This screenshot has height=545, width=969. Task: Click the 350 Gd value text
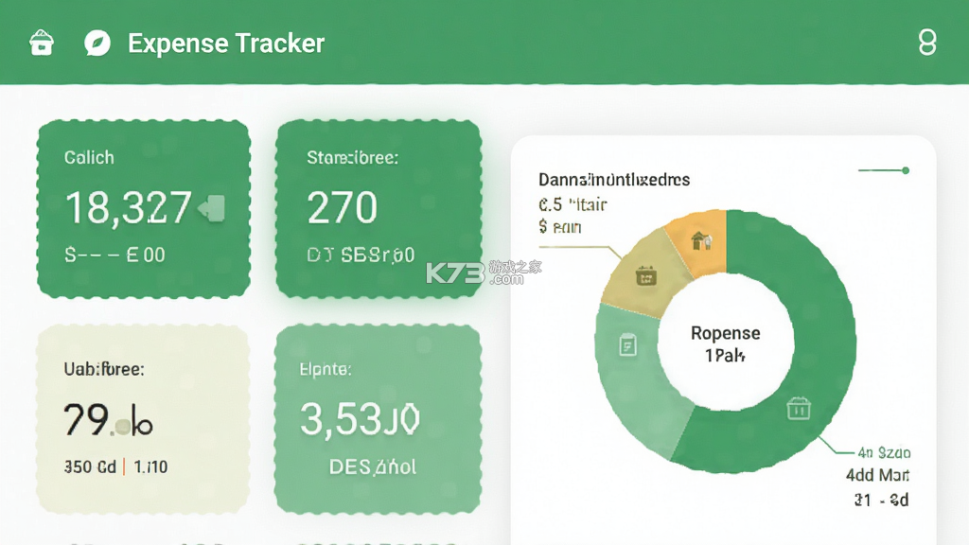(x=90, y=466)
